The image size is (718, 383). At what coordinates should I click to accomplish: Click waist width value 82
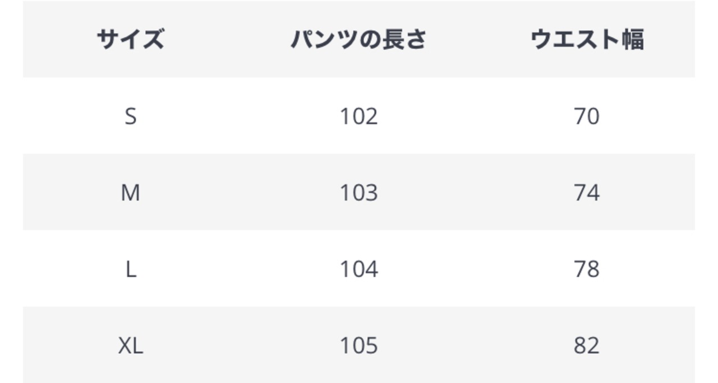click(587, 346)
